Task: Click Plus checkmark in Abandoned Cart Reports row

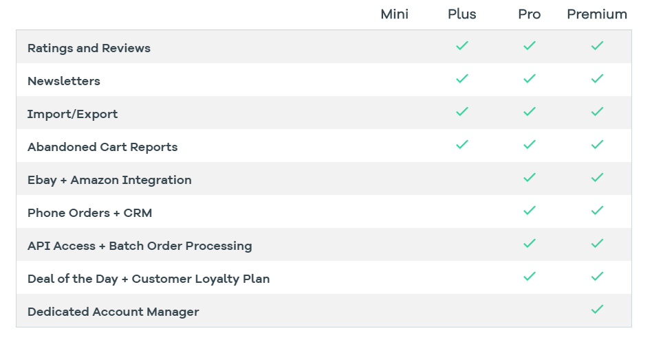Action: [462, 144]
